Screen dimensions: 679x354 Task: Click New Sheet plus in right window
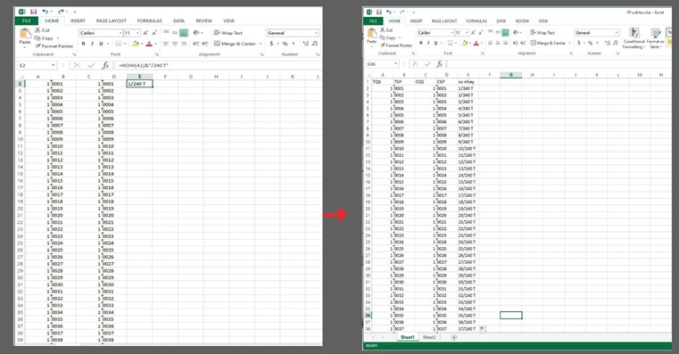454,338
